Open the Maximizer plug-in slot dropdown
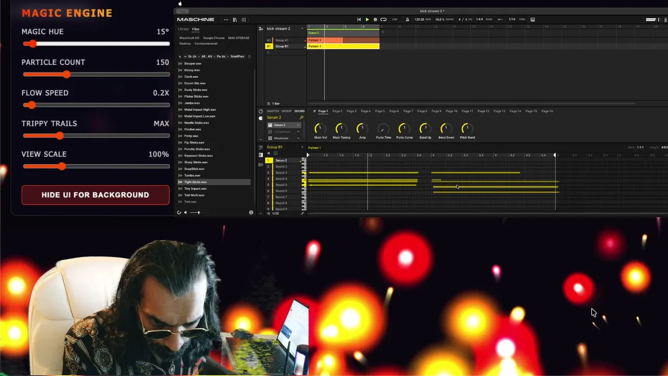 point(299,138)
